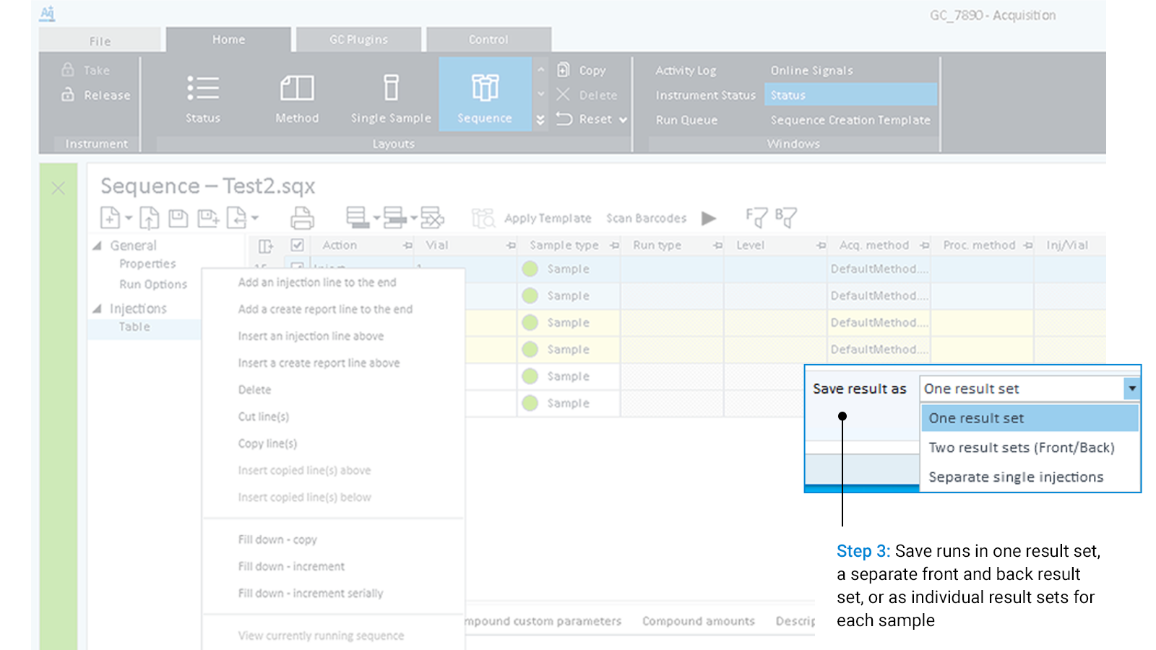
Task: Click the Delete layout button
Action: coord(587,95)
